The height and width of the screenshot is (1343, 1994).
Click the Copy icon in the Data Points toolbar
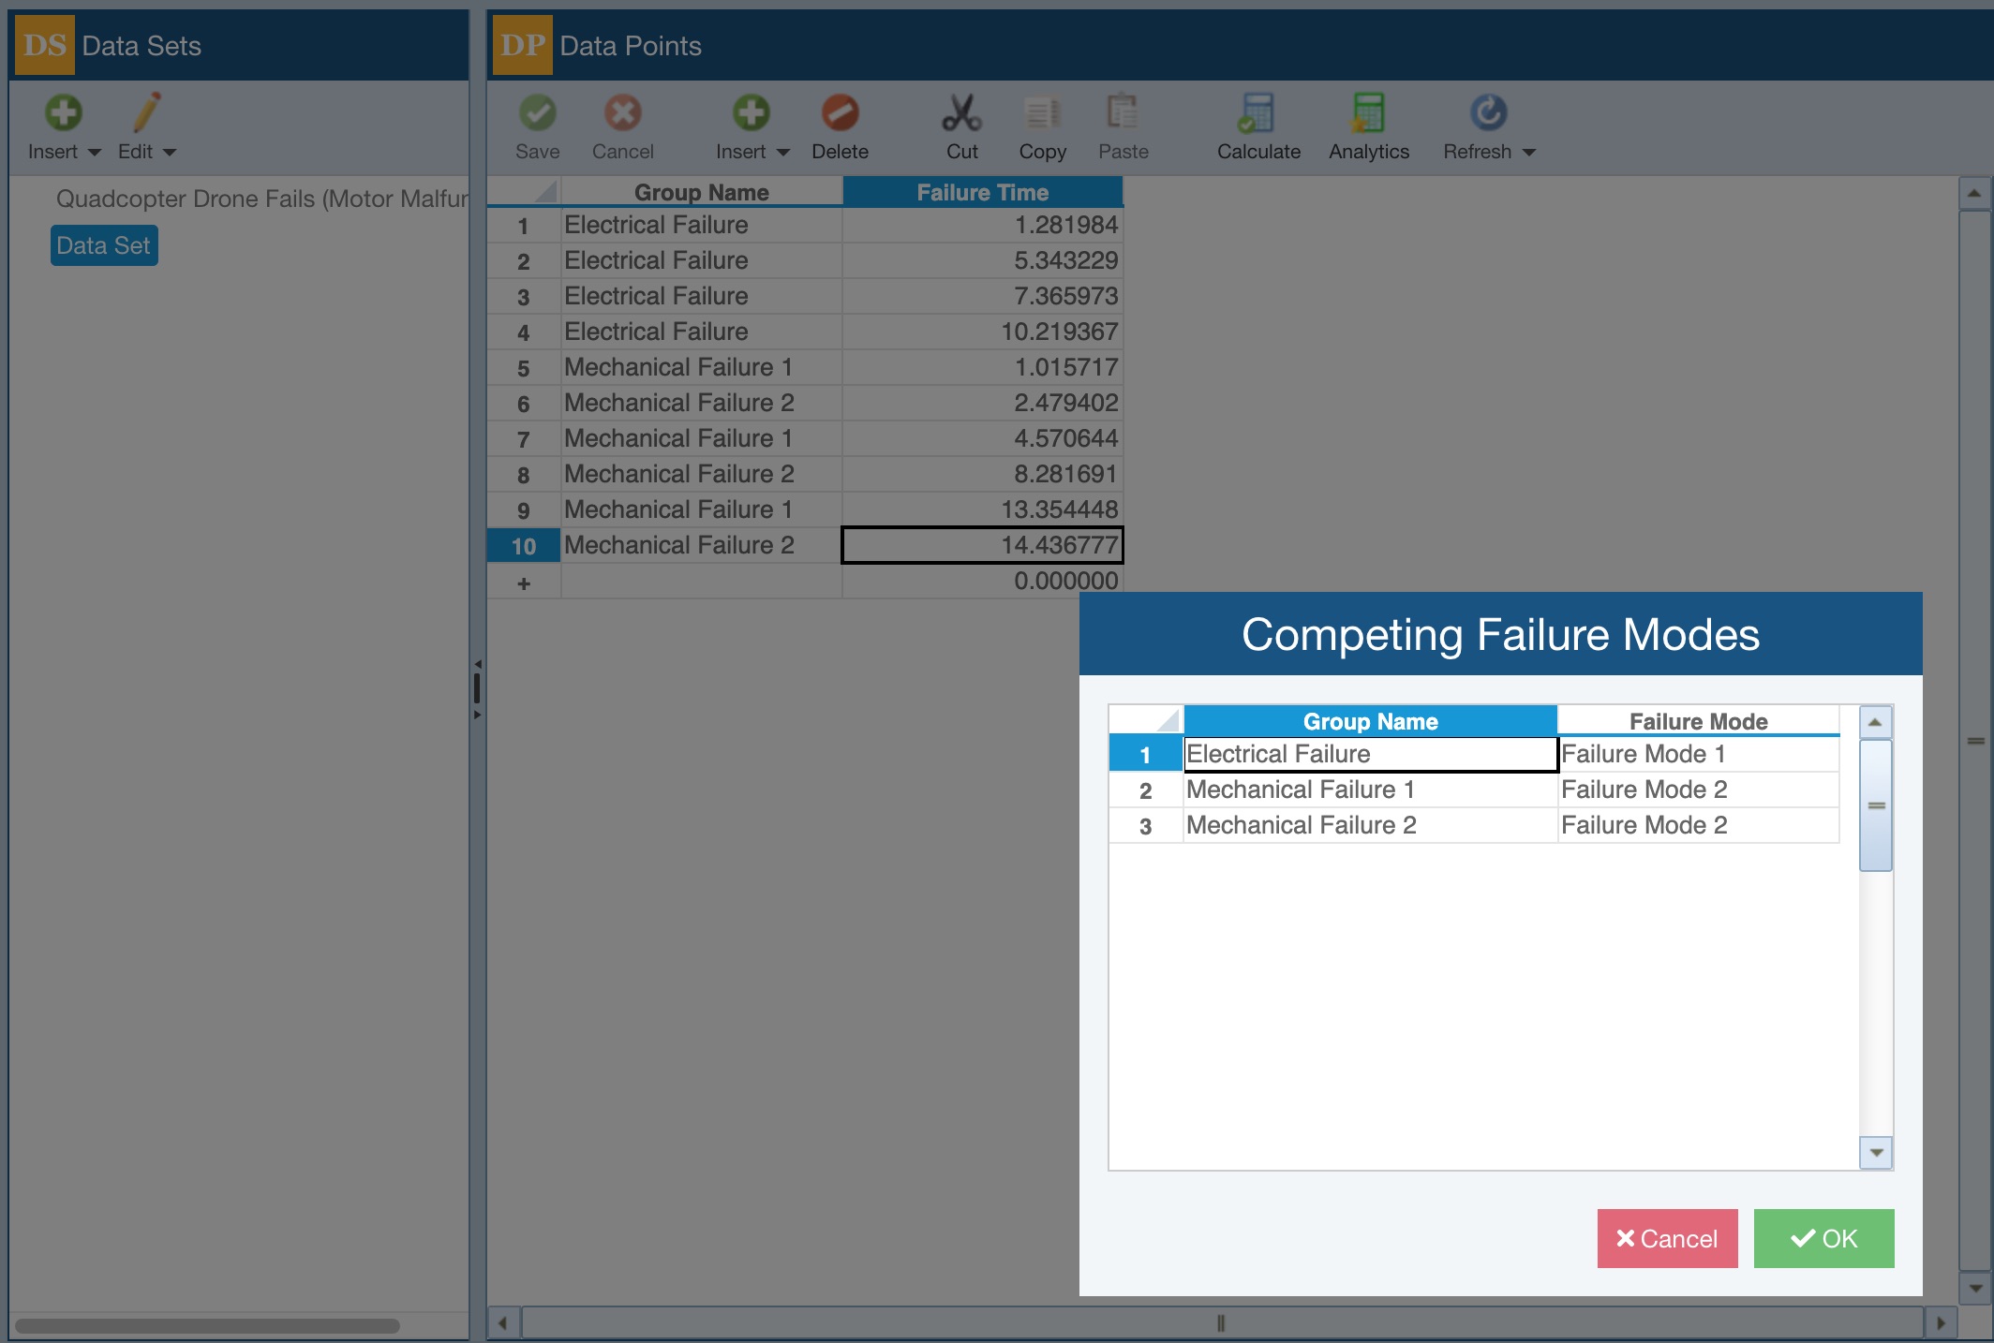point(1041,113)
